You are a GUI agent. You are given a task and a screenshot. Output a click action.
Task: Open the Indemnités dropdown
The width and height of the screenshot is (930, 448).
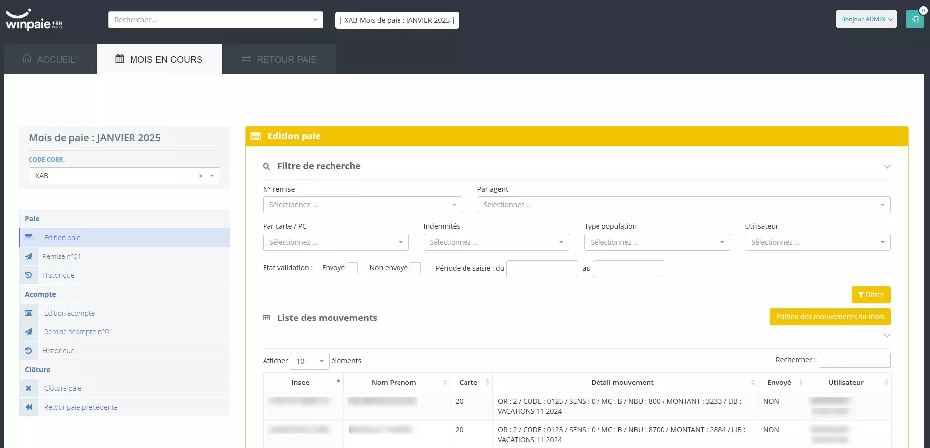click(x=496, y=242)
